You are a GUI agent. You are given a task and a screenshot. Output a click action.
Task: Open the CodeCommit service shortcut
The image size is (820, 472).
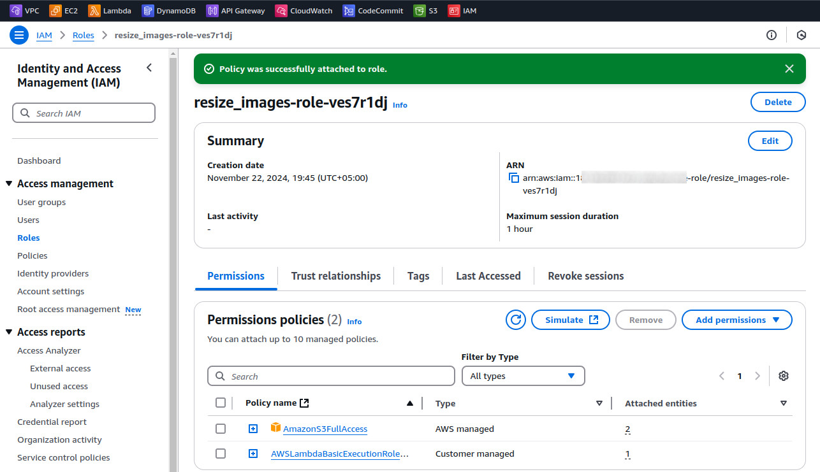[373, 10]
